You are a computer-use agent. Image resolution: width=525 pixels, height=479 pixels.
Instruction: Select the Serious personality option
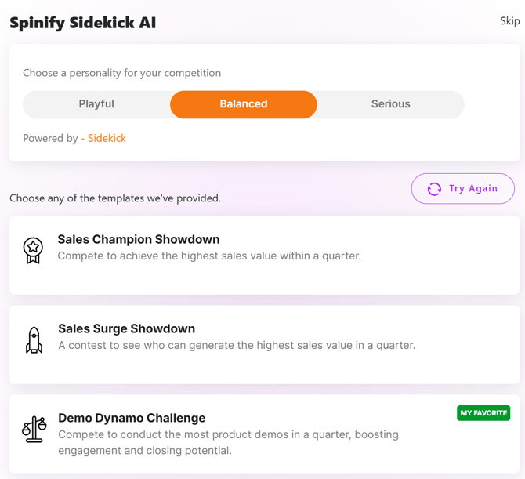391,104
